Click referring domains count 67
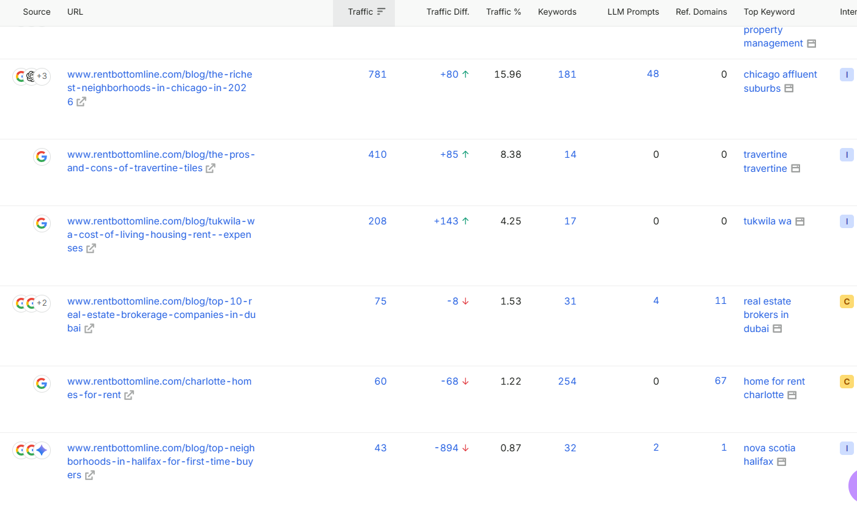The image size is (857, 510). click(720, 381)
